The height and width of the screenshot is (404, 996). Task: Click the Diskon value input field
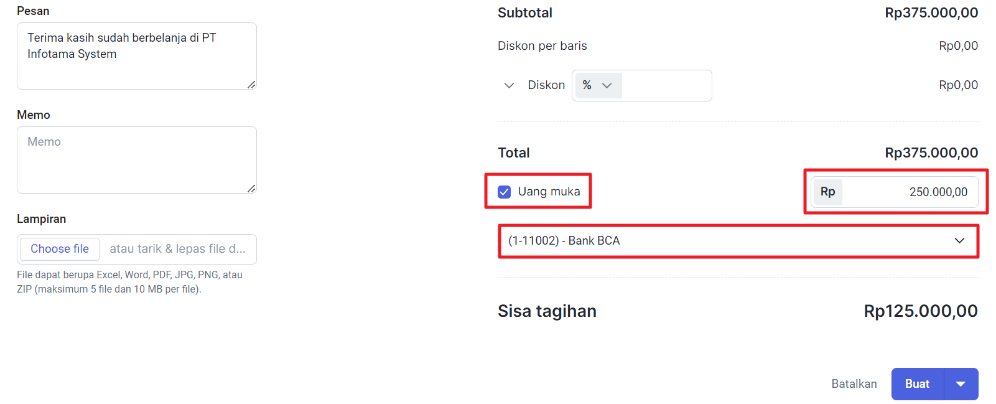tap(666, 85)
